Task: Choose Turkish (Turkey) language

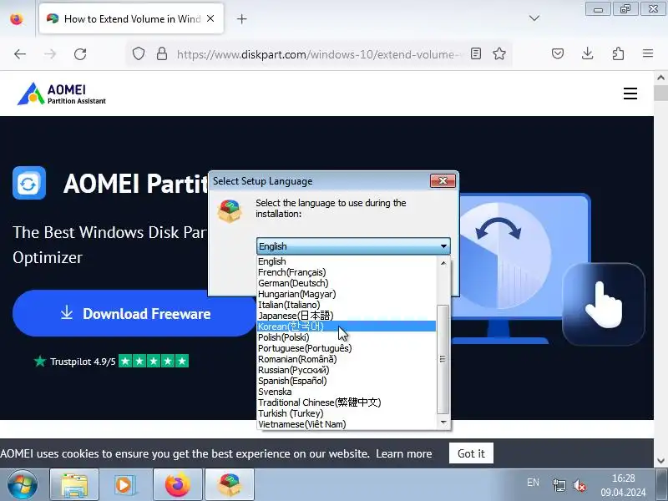Action: (347, 413)
